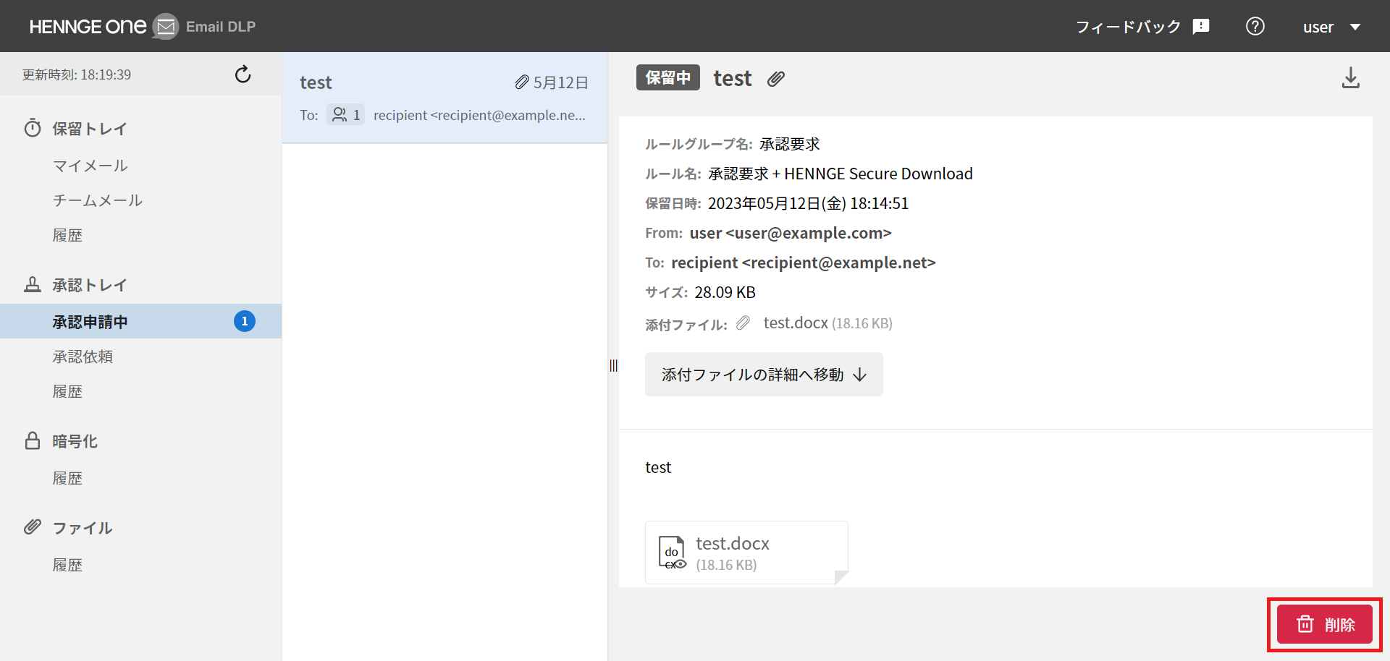Download the email using the download icon
This screenshot has height=661, width=1390.
tap(1351, 77)
